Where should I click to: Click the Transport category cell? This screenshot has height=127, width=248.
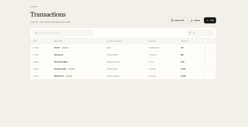click(152, 55)
